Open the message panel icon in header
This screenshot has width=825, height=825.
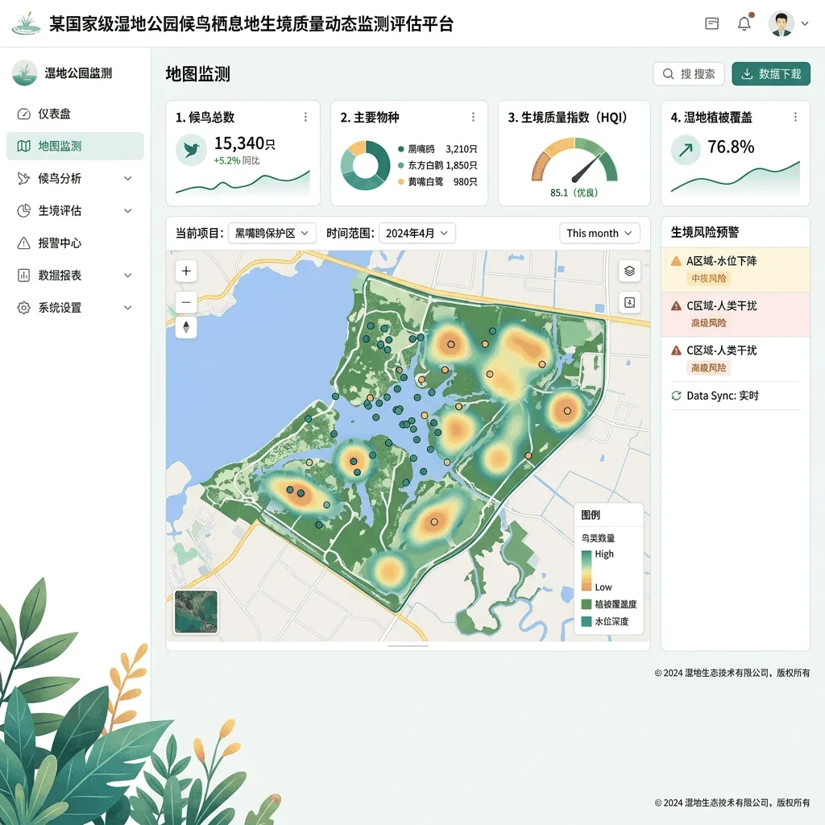[x=711, y=23]
